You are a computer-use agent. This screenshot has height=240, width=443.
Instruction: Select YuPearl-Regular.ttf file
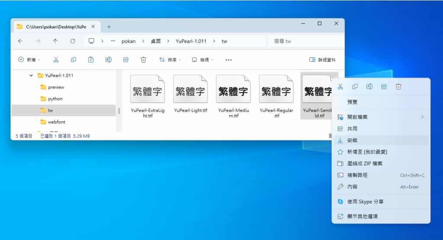pyautogui.click(x=276, y=96)
